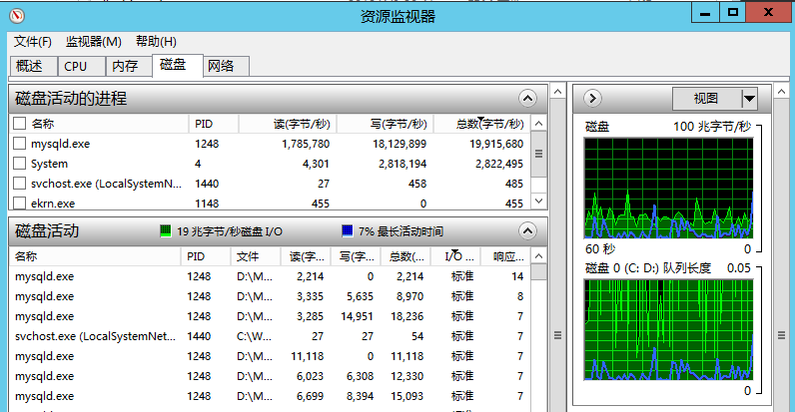This screenshot has height=412, width=795.
Task: Open the 监视器(M) menu
Action: [93, 41]
